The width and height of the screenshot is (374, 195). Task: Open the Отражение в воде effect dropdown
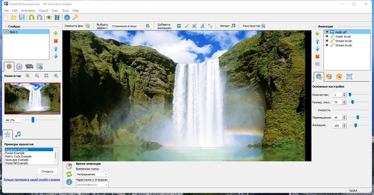(x=127, y=26)
